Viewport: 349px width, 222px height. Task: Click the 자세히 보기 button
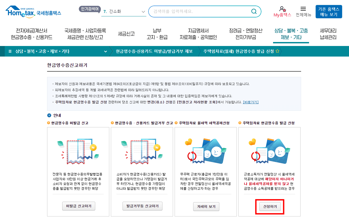[206, 206]
